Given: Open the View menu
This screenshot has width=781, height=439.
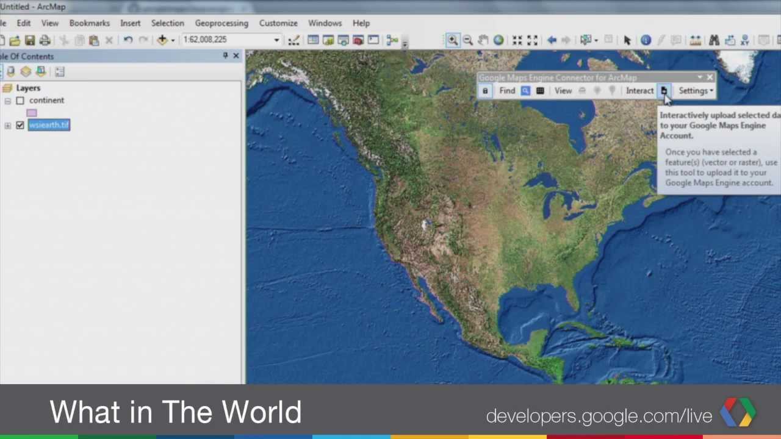Looking at the screenshot, I should pos(50,23).
